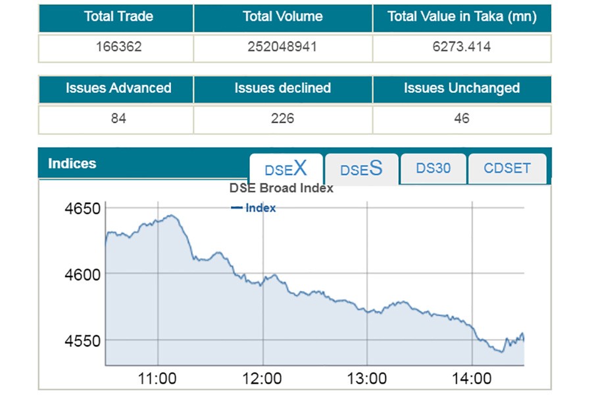This screenshot has height=395, width=592.
Task: Select the Total Volume header cell
Action: (283, 18)
